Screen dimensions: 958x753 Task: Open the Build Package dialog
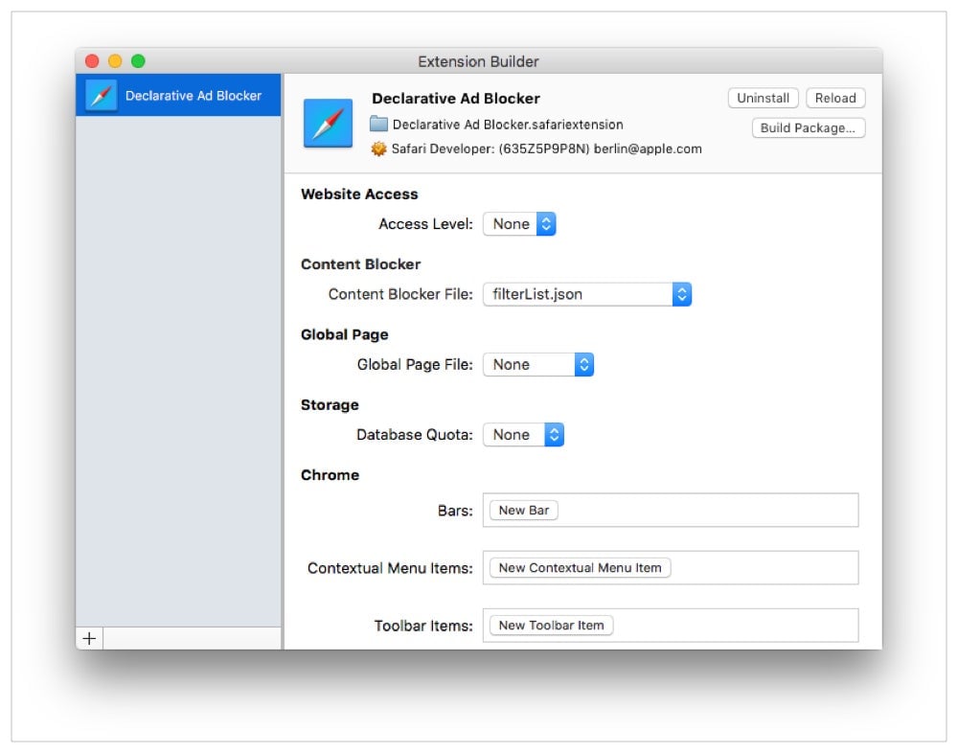click(809, 127)
